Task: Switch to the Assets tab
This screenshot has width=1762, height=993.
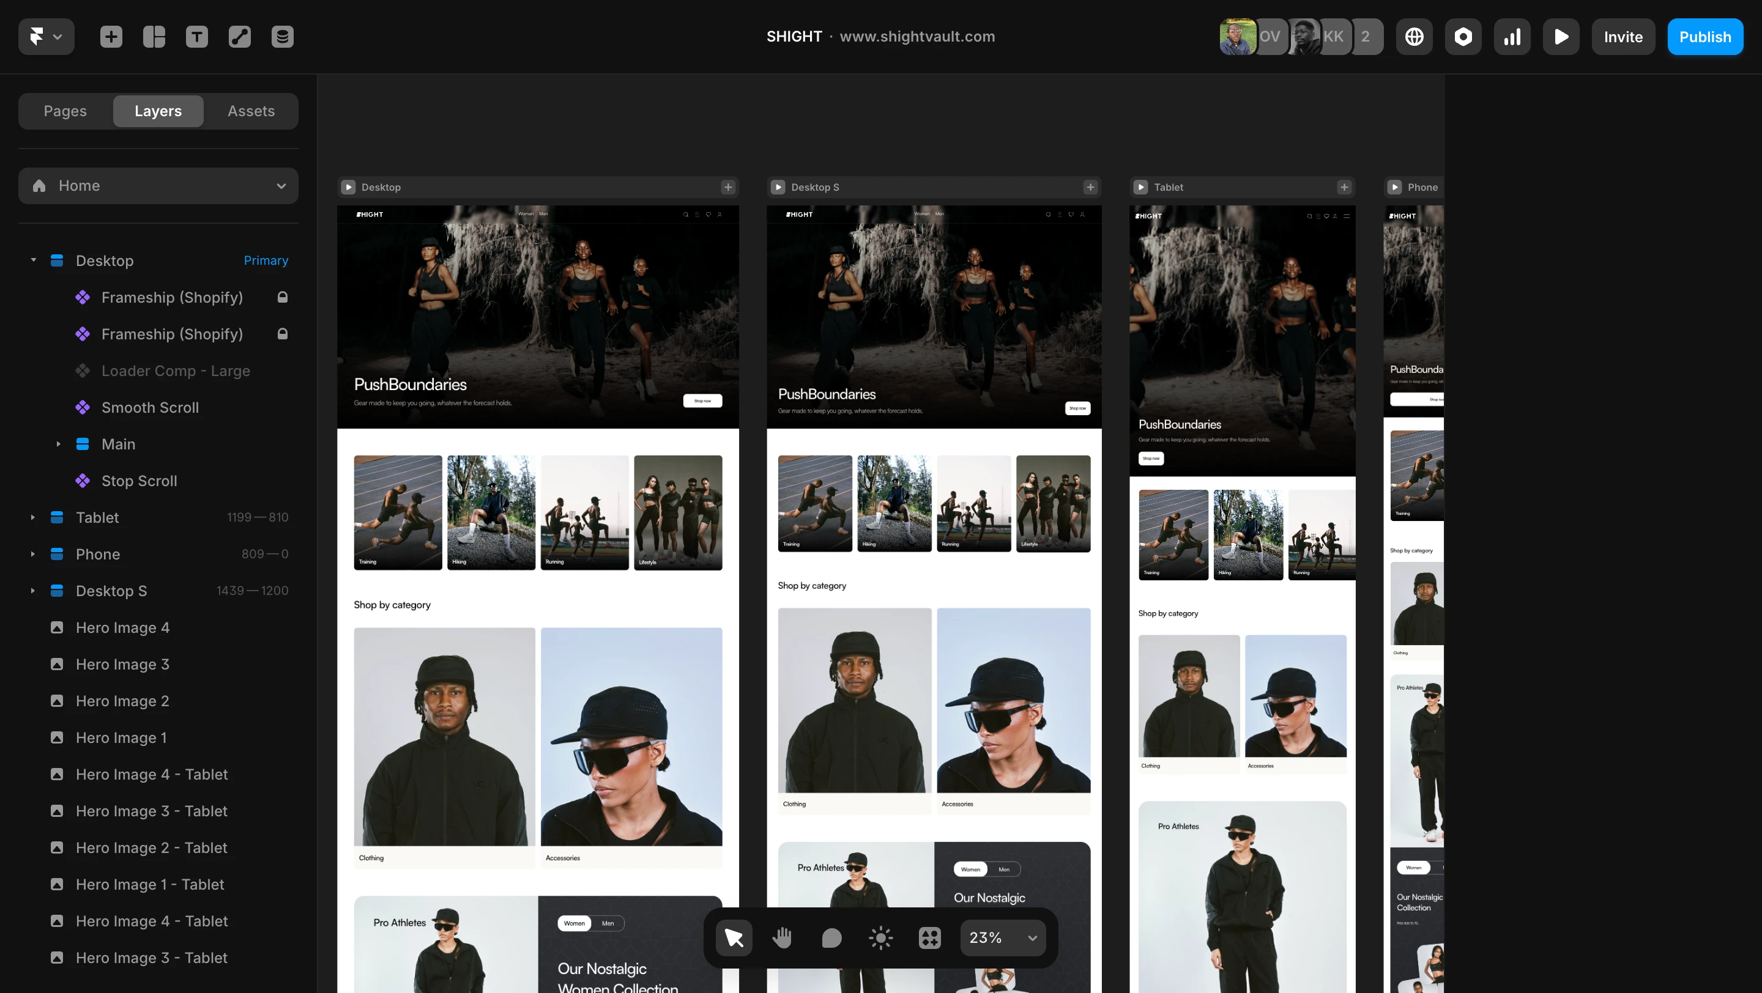Action: (x=251, y=111)
